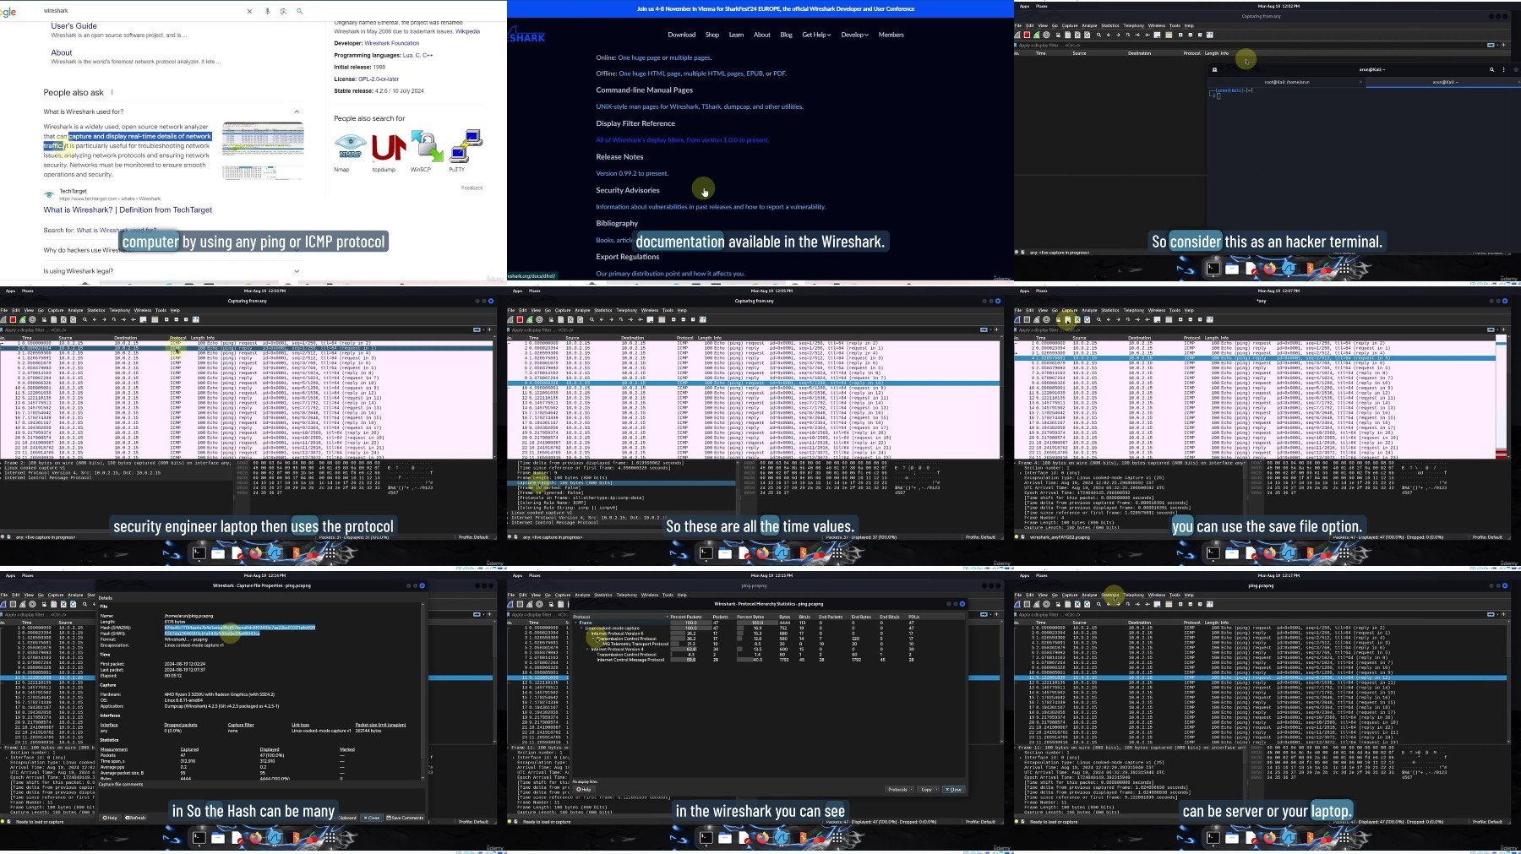This screenshot has height=854, width=1521.
Task: Jump to first packet icon, hacker terminal frame
Action: click(x=1137, y=35)
